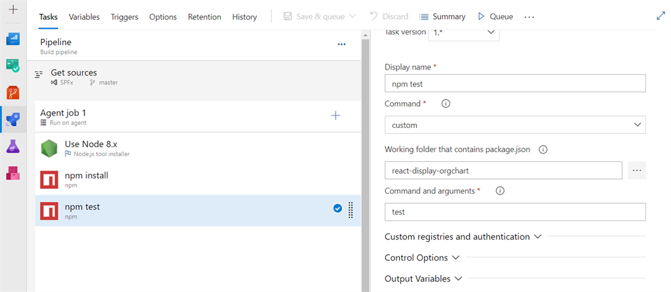
Task: Click the info icon beside Working folder
Action: pyautogui.click(x=543, y=149)
